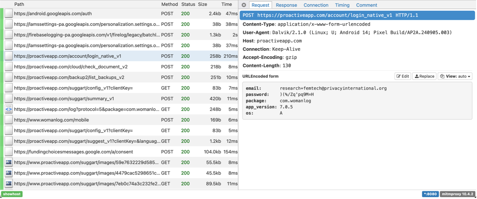
Task: Sort the flows by the Path column header
Action: pos(19,4)
